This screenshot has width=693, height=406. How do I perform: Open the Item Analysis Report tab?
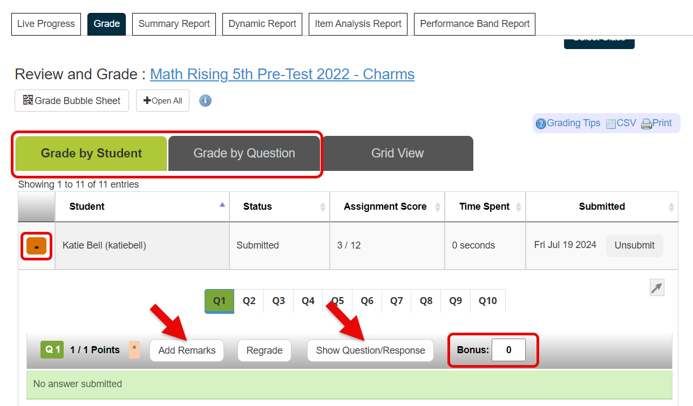click(358, 24)
